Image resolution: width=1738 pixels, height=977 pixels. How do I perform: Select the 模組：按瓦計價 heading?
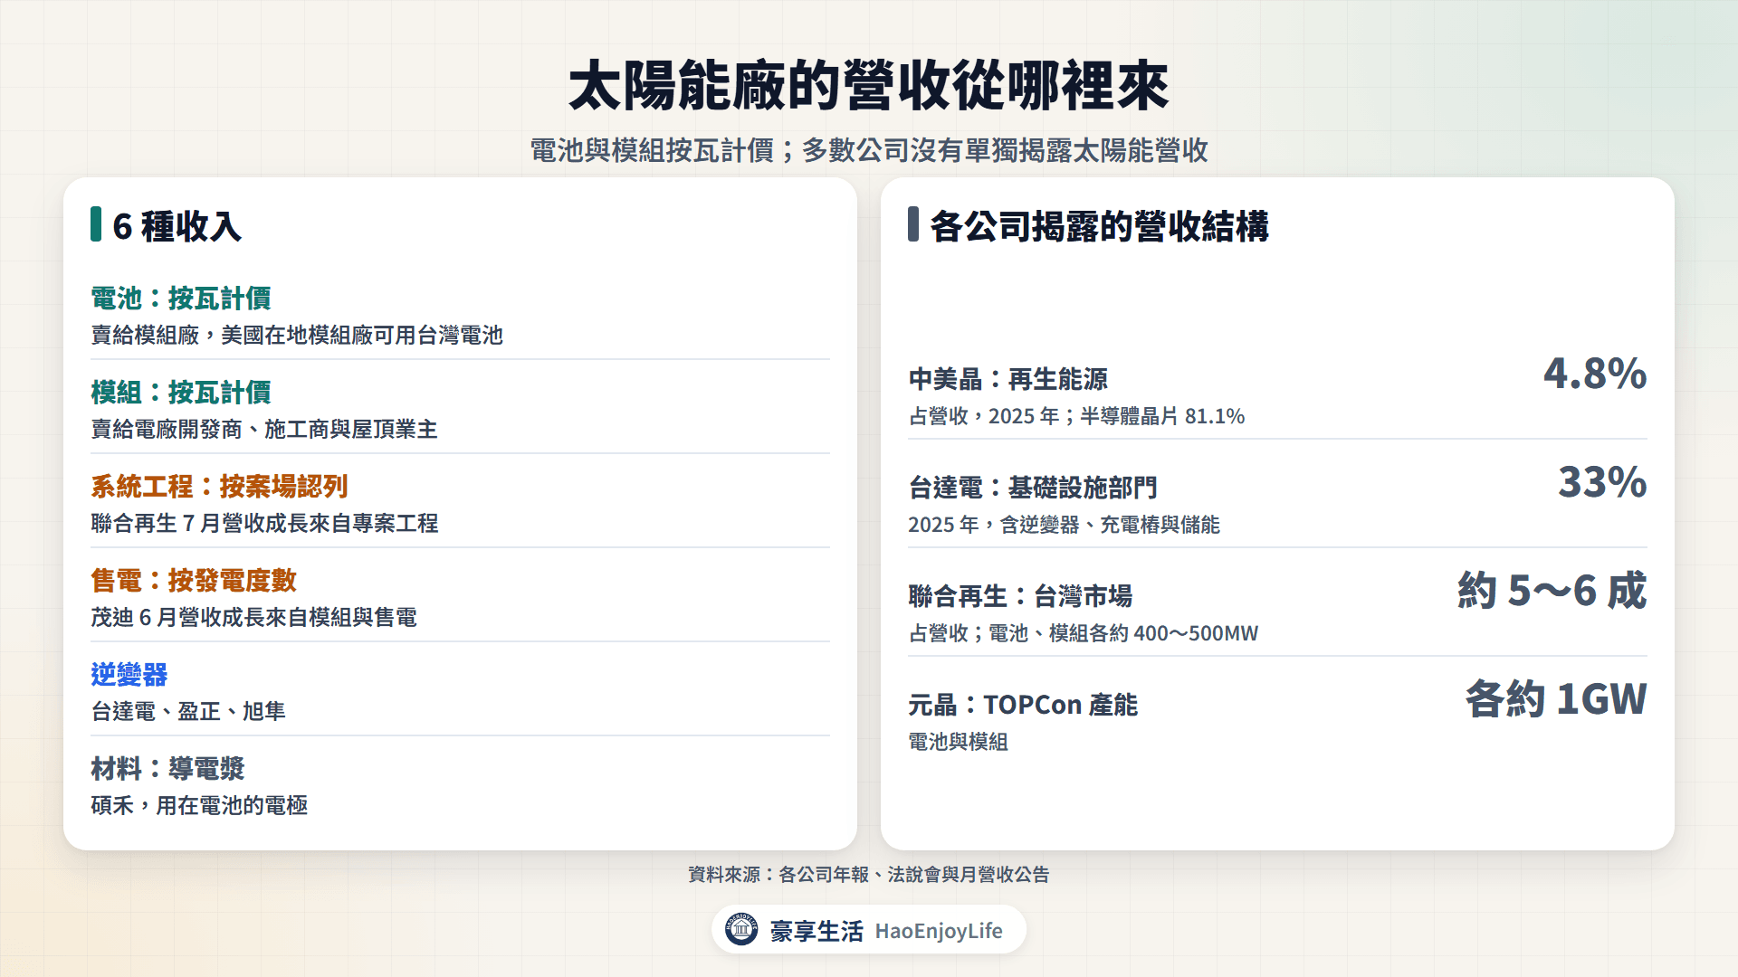(181, 393)
